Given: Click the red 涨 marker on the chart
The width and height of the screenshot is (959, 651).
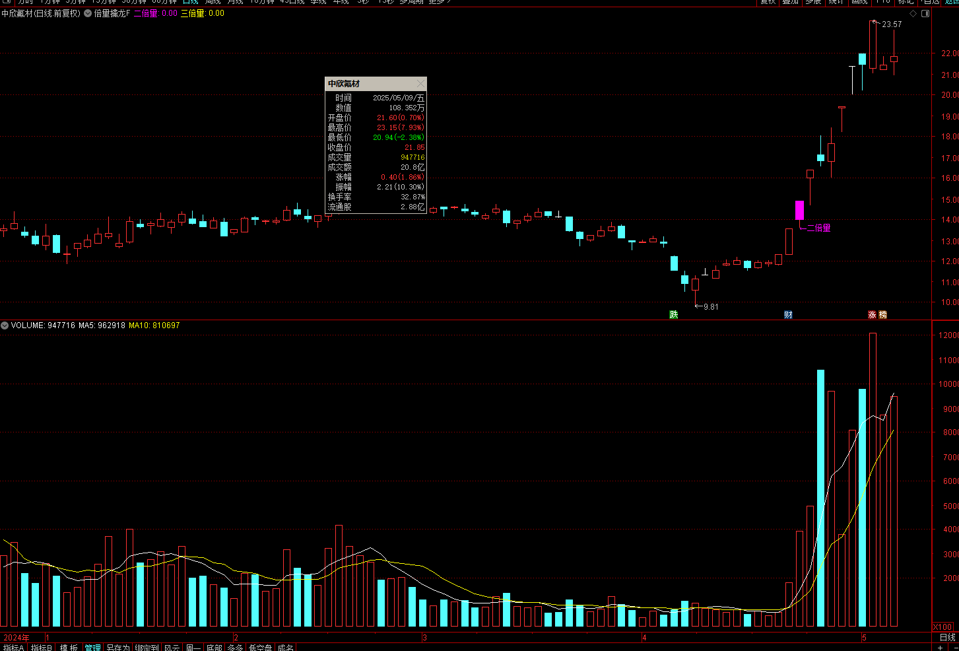Looking at the screenshot, I should [872, 314].
